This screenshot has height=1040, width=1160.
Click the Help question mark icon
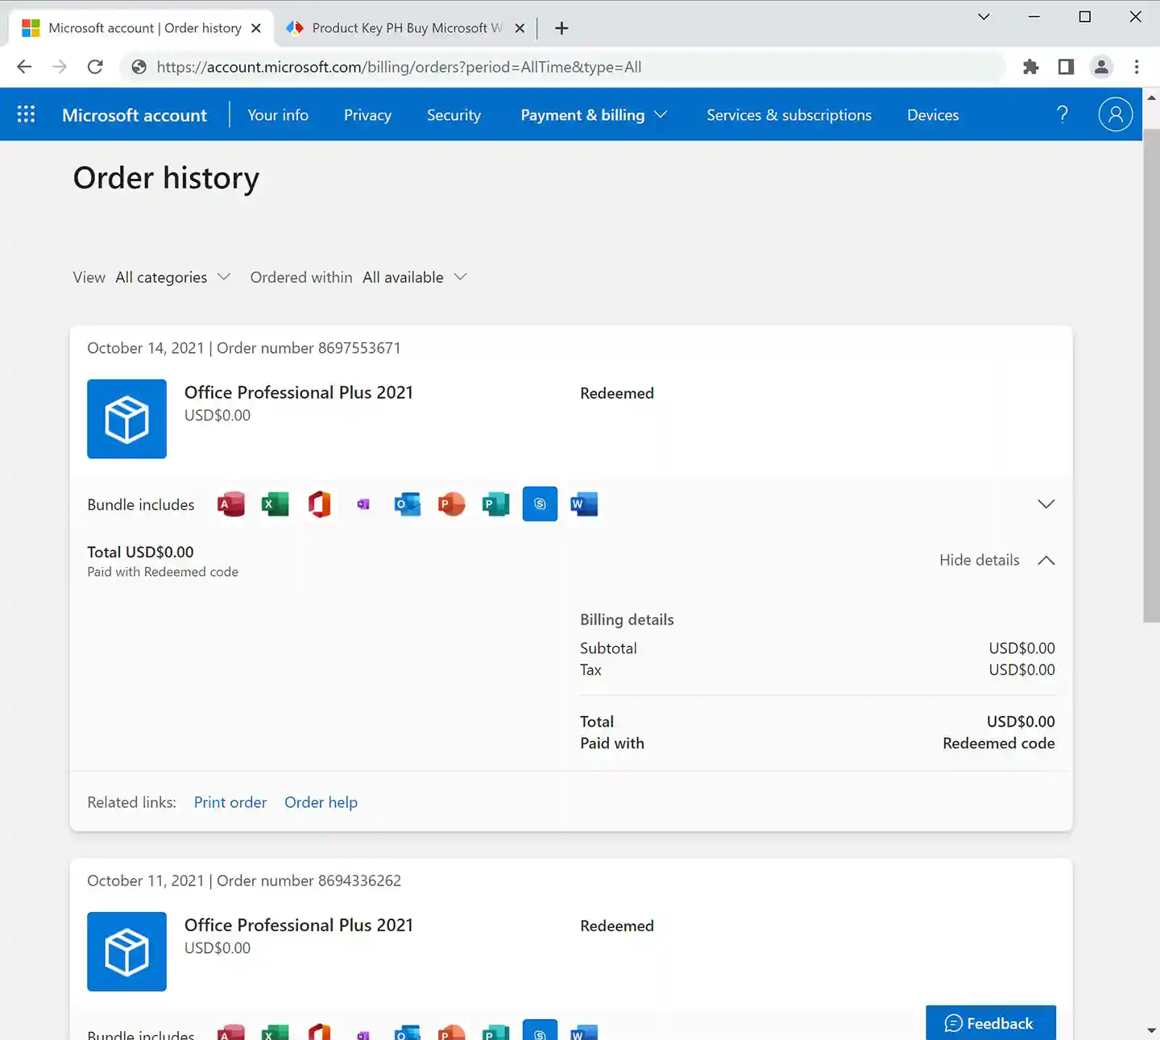[1062, 114]
